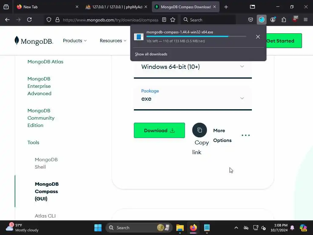
Task: Open extensions puzzle icon
Action: (x=284, y=20)
